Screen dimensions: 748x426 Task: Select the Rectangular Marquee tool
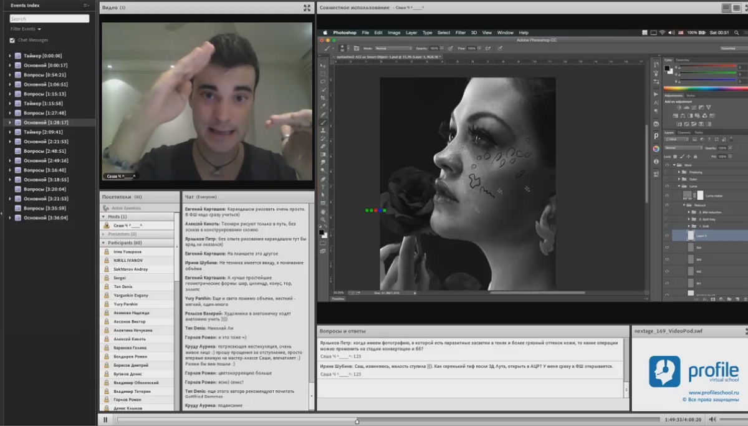pyautogui.click(x=323, y=74)
